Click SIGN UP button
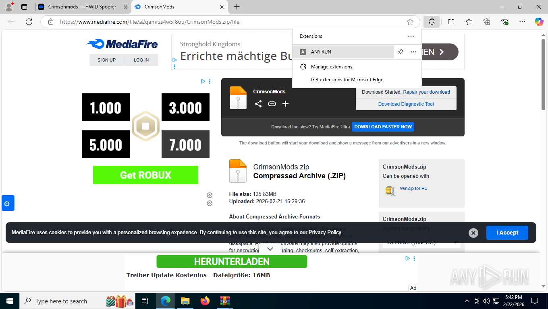Screen dimensions: 548x309 (x=106, y=60)
